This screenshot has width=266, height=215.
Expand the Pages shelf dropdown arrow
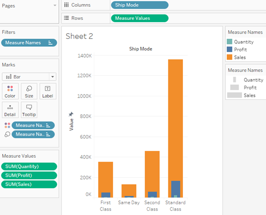pos(55,5)
